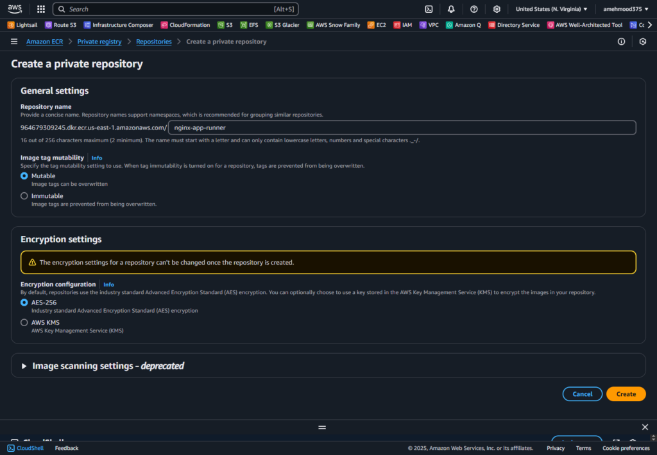Viewport: 657px width, 455px height.
Task: Open Feedback in the footer
Action: 67,448
